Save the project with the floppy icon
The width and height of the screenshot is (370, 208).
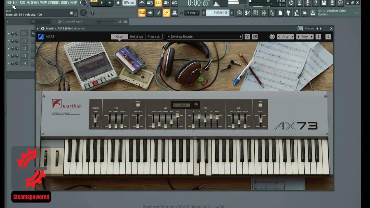click(x=324, y=3)
